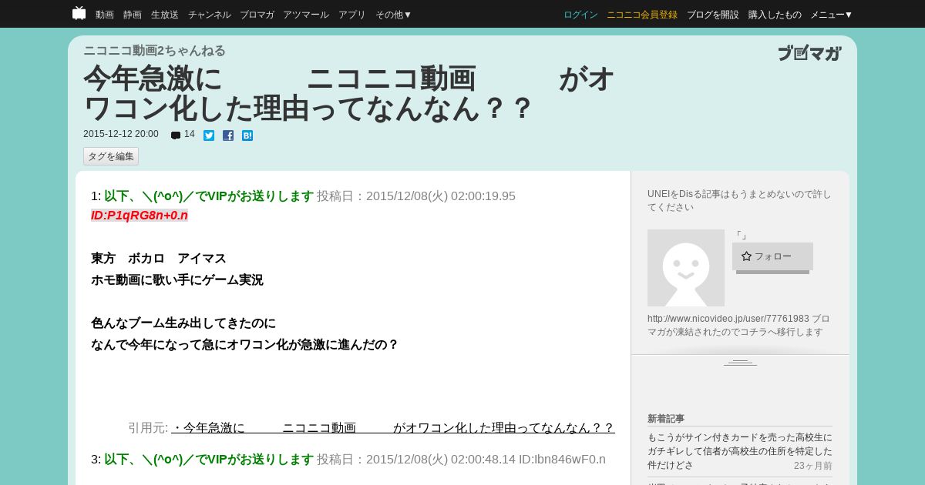Click the ブロマガ logo icon
Image resolution: width=925 pixels, height=485 pixels.
tap(809, 53)
